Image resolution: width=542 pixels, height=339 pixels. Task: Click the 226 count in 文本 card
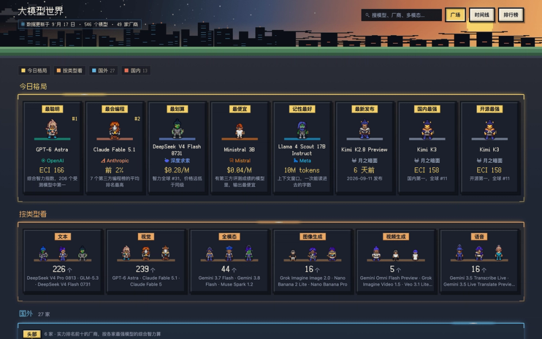(59, 269)
